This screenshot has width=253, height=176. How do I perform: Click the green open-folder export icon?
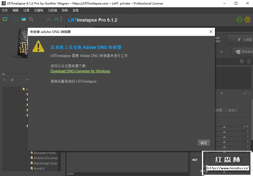pyautogui.click(x=5, y=19)
